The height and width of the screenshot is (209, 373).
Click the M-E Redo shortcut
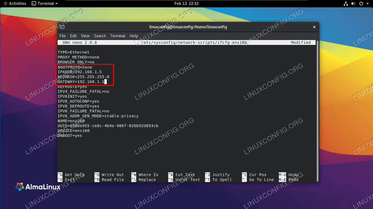tap(289, 180)
